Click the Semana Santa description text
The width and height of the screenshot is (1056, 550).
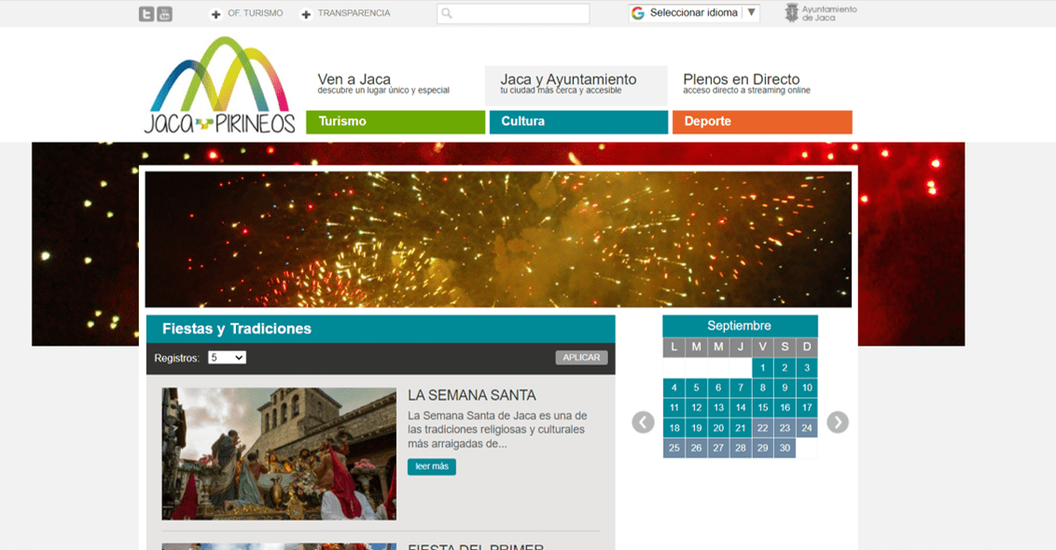point(498,430)
